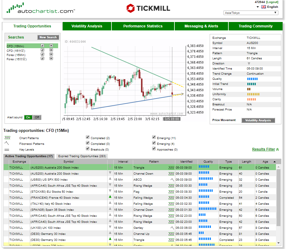Edit the CFD (15Min) search
This screenshot has height=249, width=288.
coord(42,45)
